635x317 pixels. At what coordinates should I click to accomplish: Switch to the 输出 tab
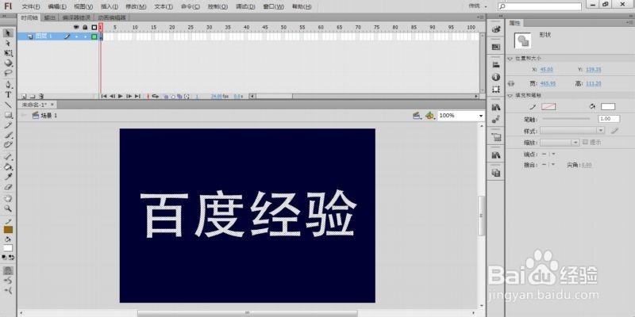50,17
